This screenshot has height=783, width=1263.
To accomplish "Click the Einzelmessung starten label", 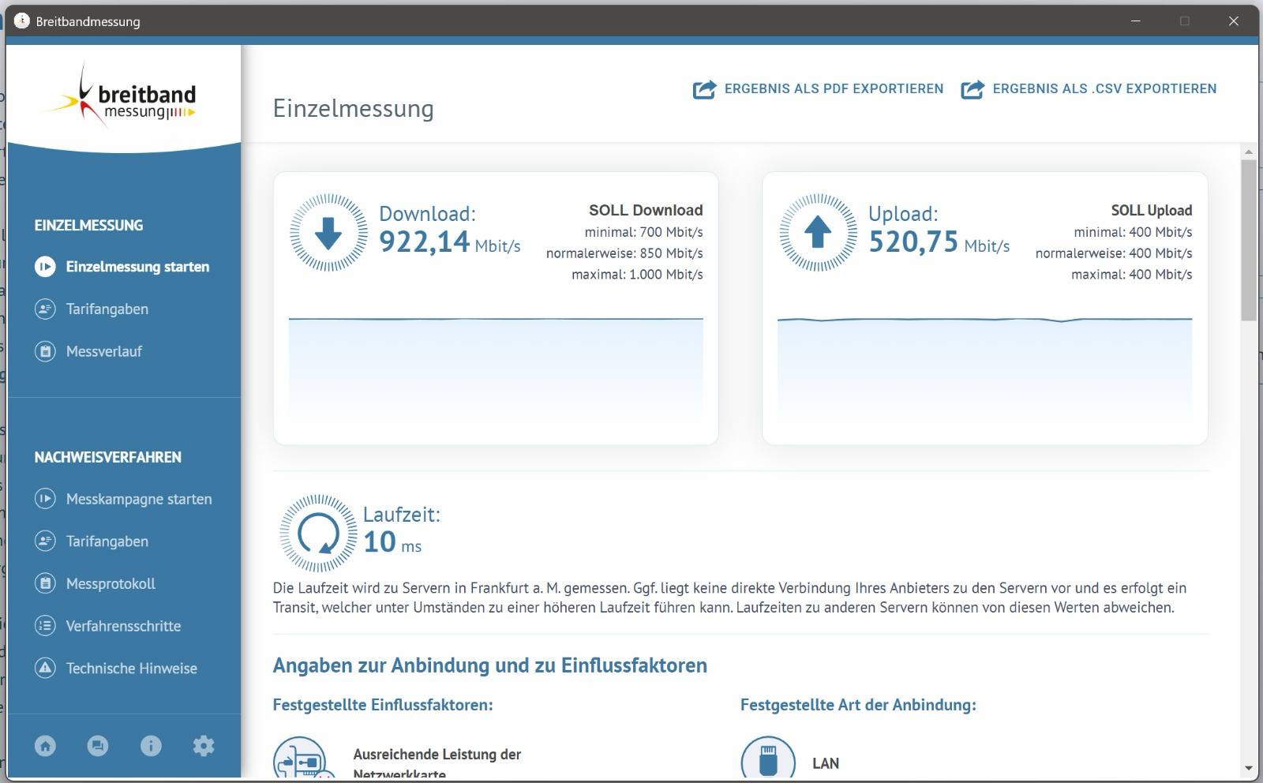I will 138,267.
